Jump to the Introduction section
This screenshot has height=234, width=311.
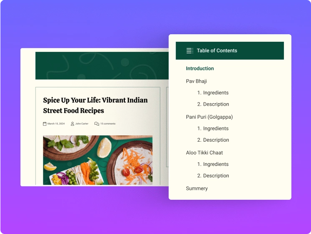(x=200, y=69)
